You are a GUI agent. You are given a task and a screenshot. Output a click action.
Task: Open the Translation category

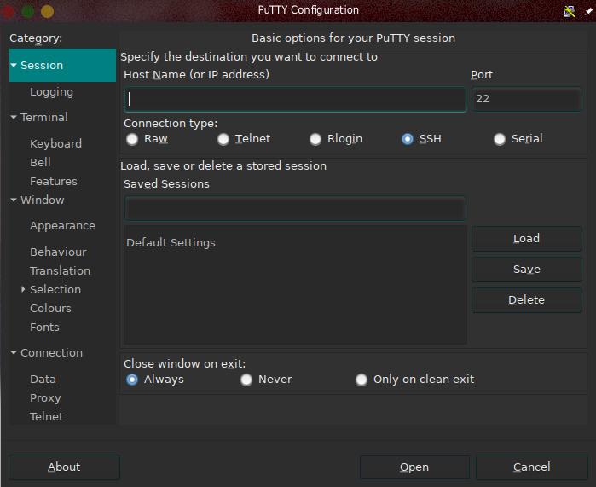60,270
